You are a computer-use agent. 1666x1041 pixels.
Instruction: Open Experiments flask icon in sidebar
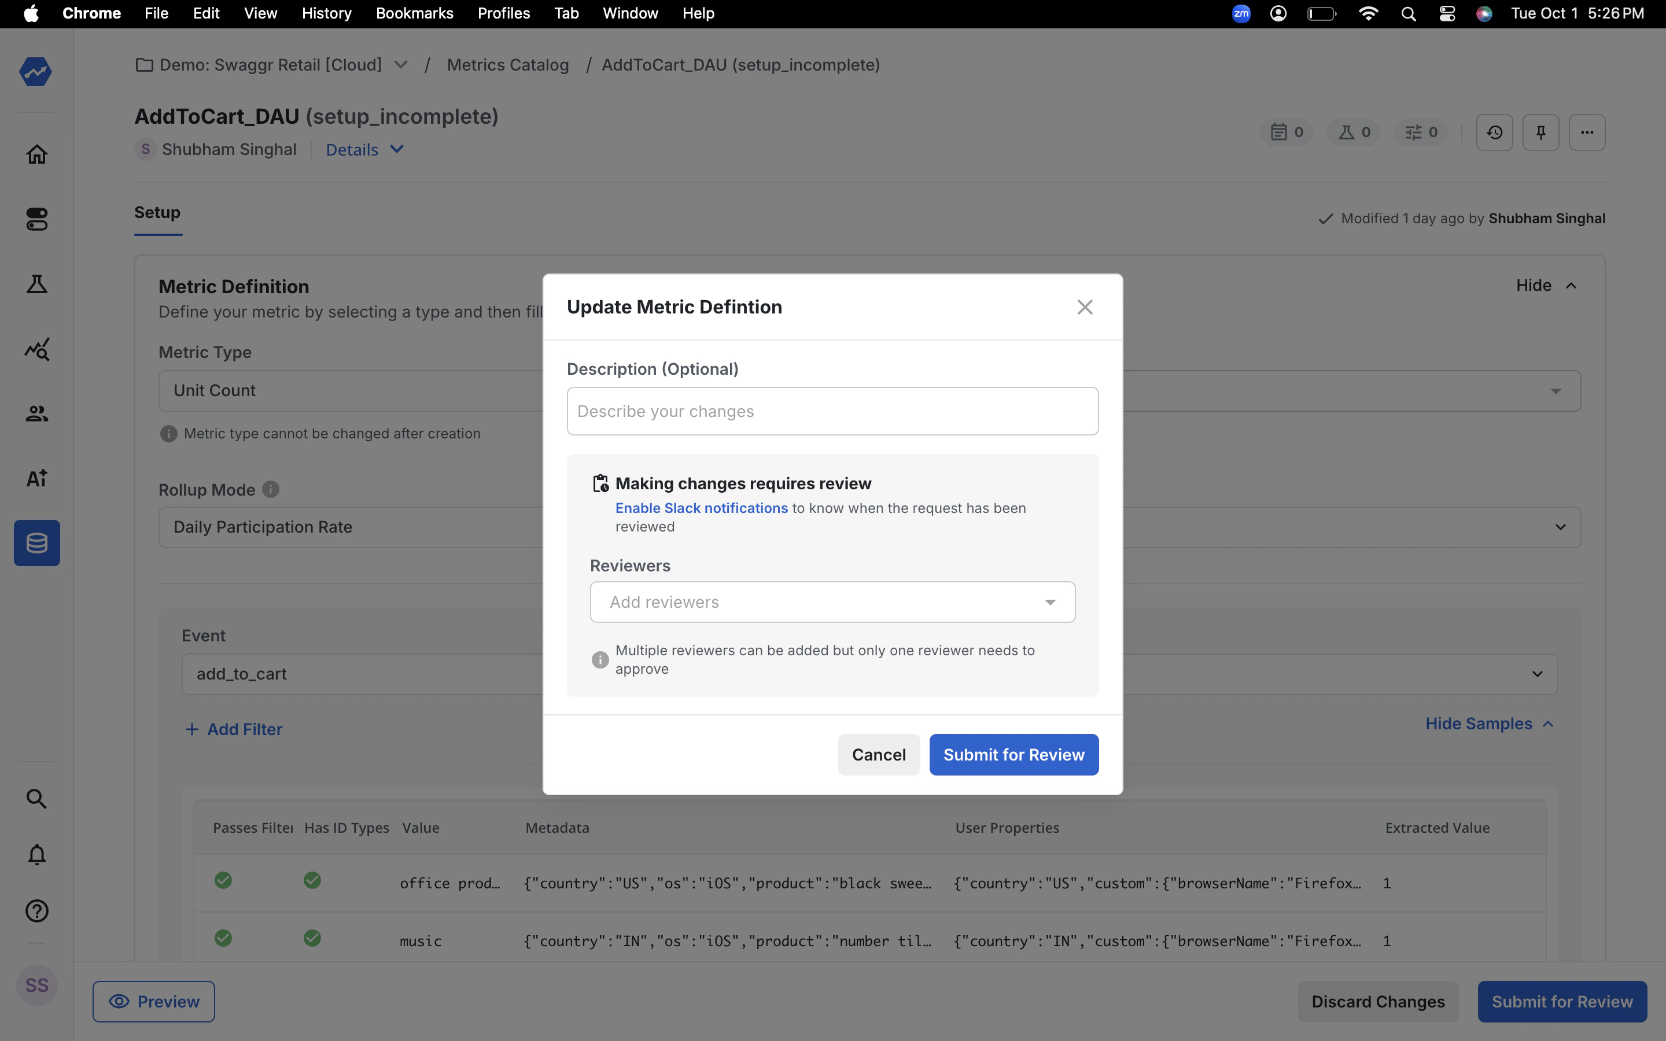pos(36,283)
